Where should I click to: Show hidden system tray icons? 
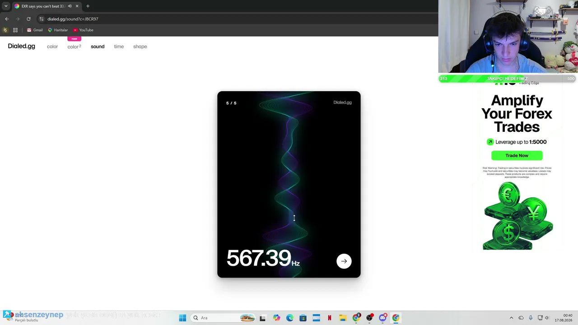tap(511, 318)
